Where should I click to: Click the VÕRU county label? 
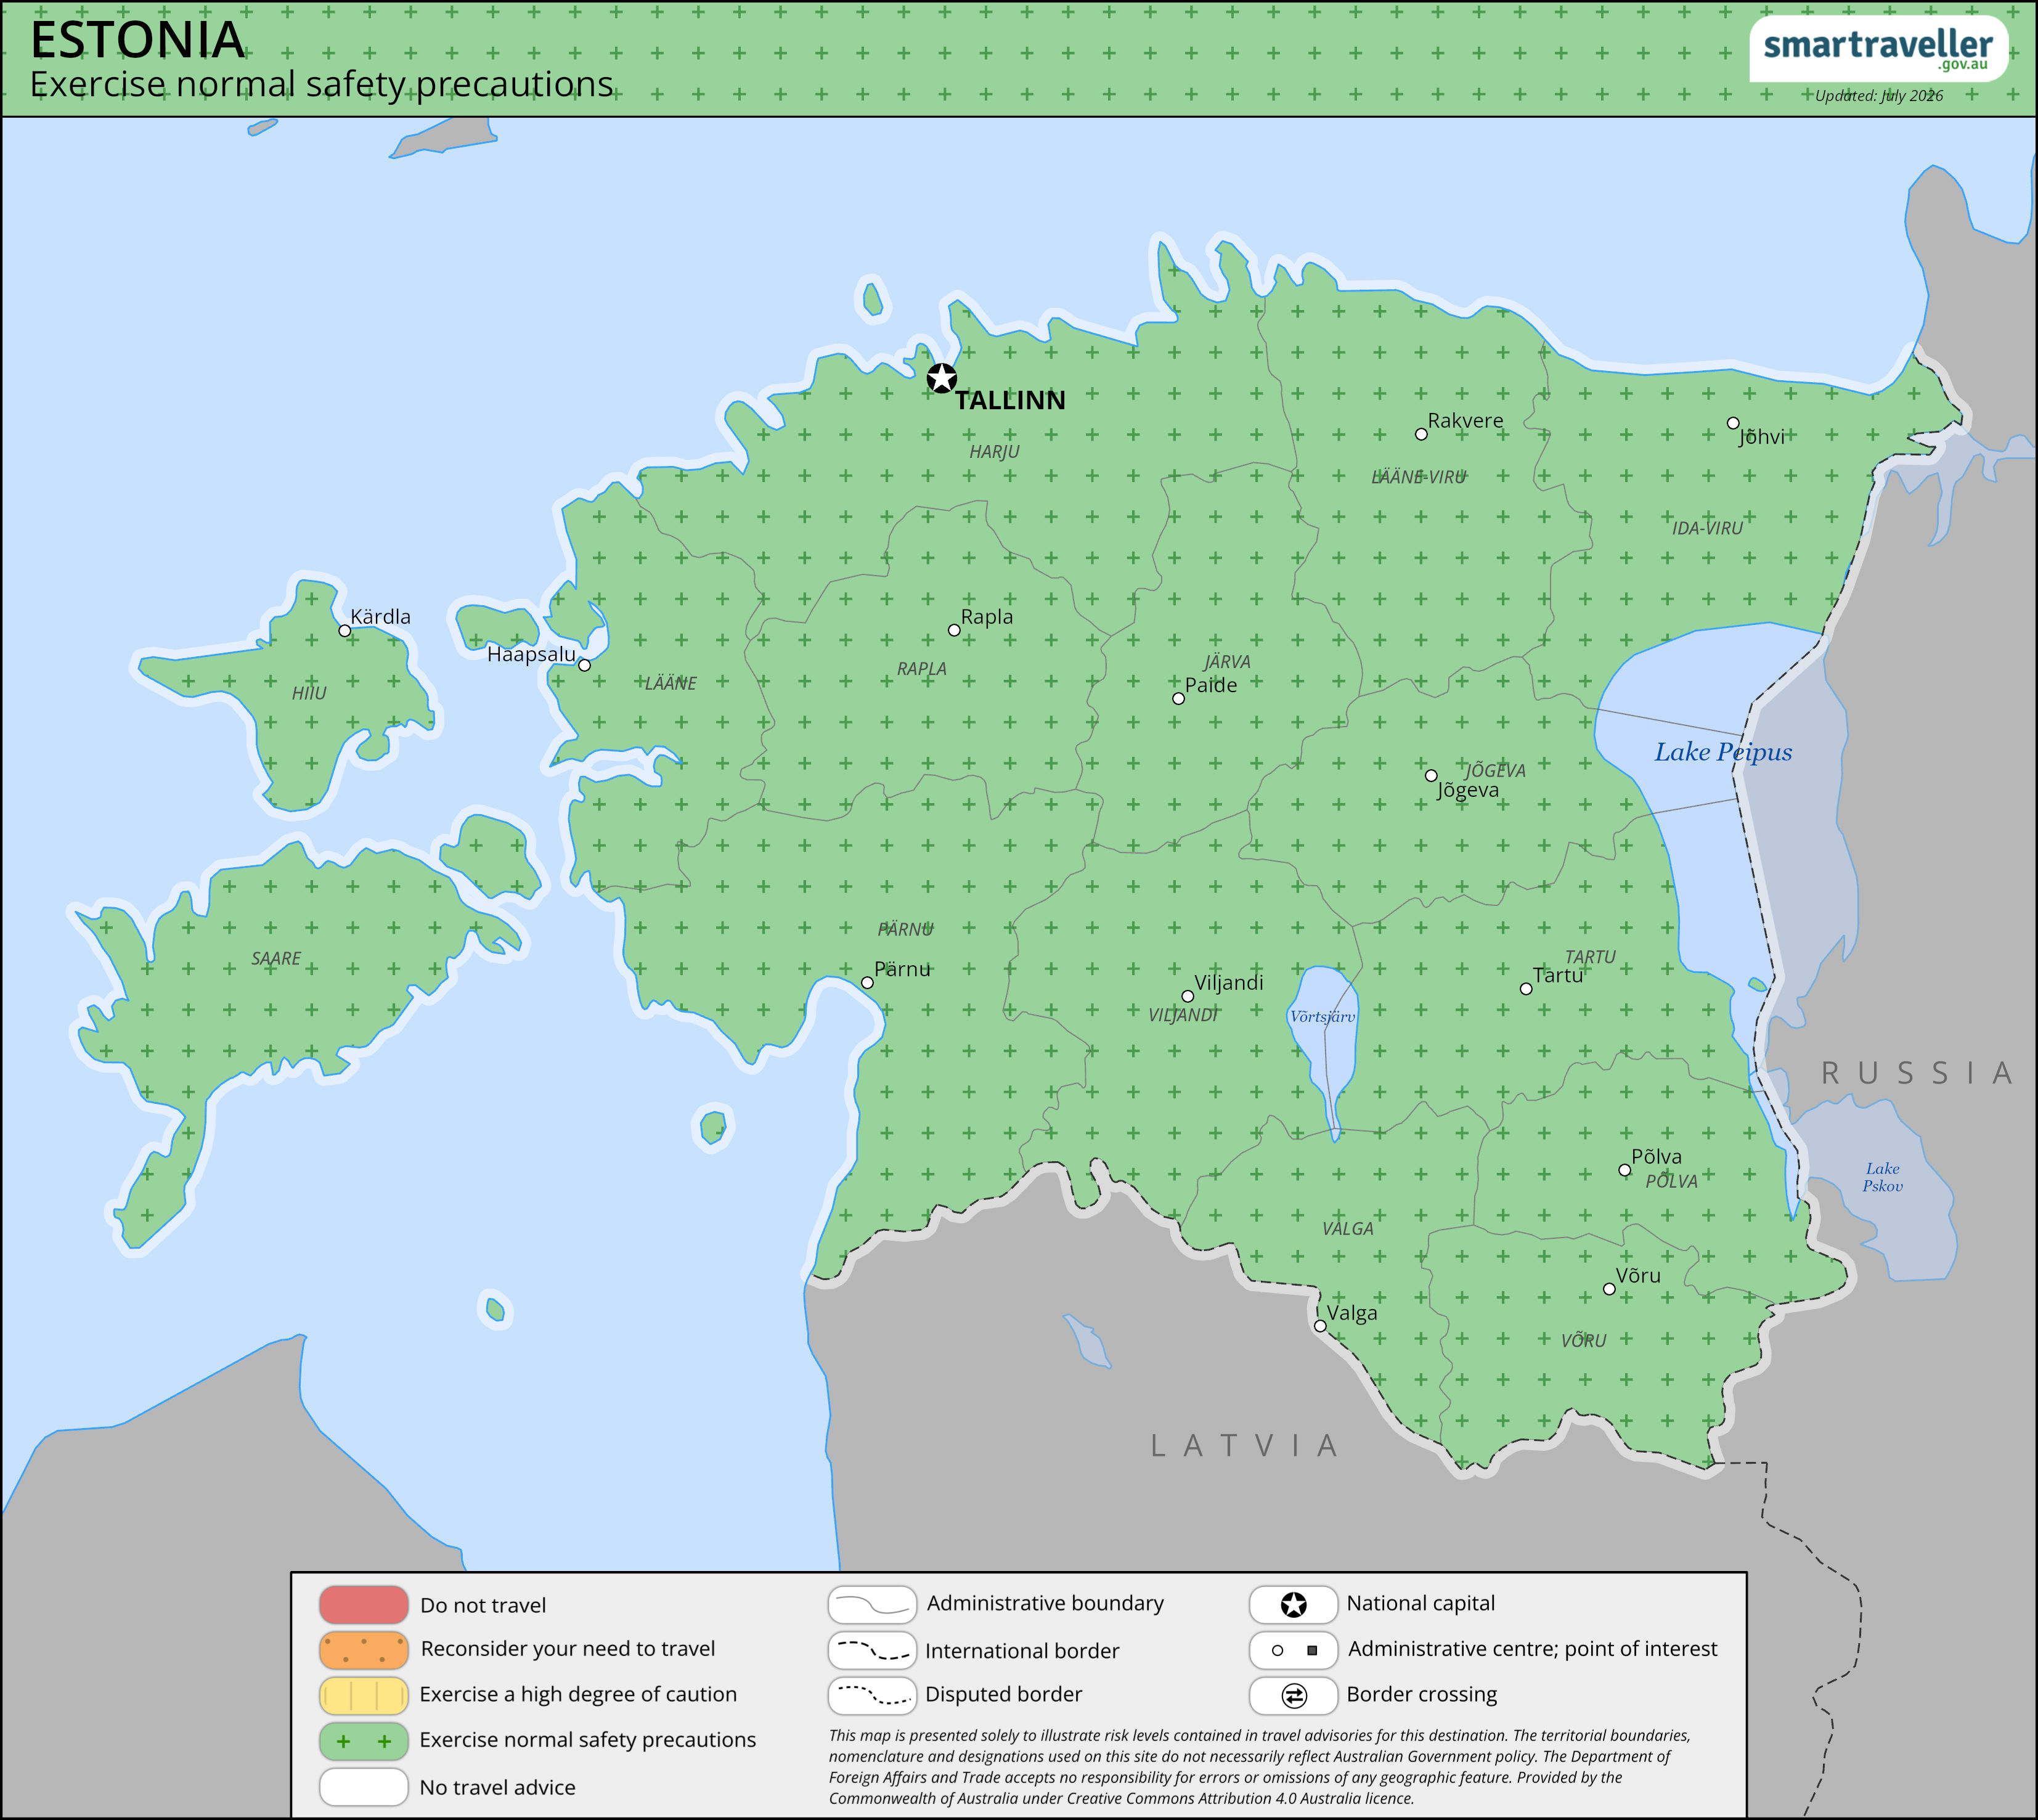[1583, 1341]
